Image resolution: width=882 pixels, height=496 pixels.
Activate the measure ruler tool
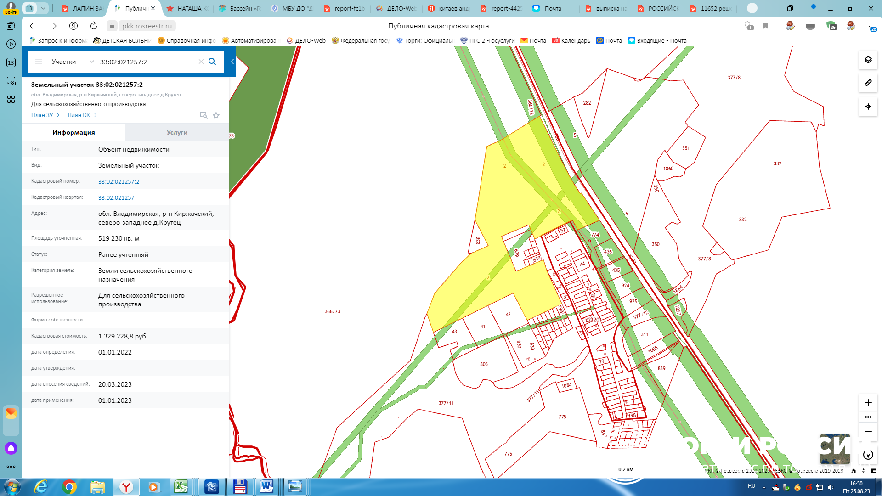(868, 83)
